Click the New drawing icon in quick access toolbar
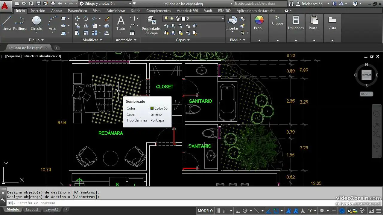This screenshot has height=215, width=383. (17, 4)
